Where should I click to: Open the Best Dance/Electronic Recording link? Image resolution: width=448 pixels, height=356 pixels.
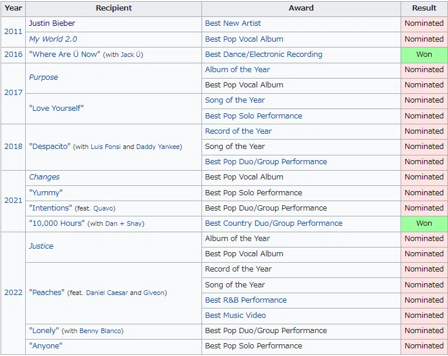[x=264, y=55]
